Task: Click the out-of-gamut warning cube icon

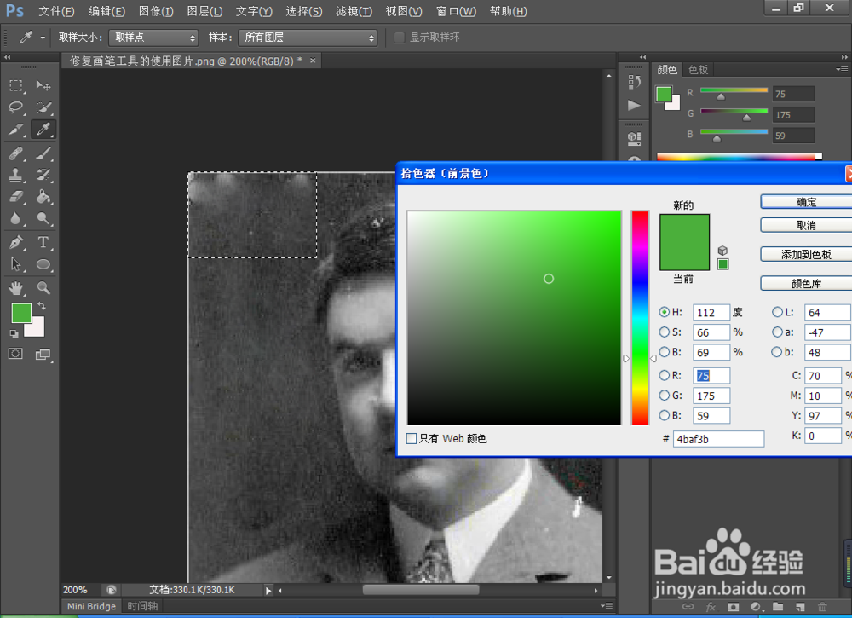Action: pyautogui.click(x=722, y=251)
